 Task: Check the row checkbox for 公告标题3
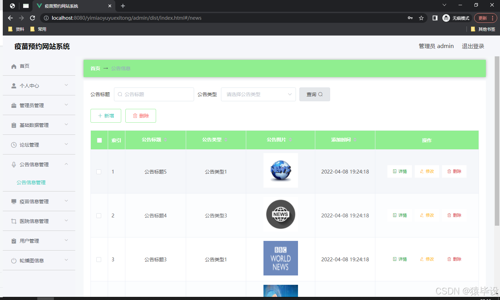[99, 260]
